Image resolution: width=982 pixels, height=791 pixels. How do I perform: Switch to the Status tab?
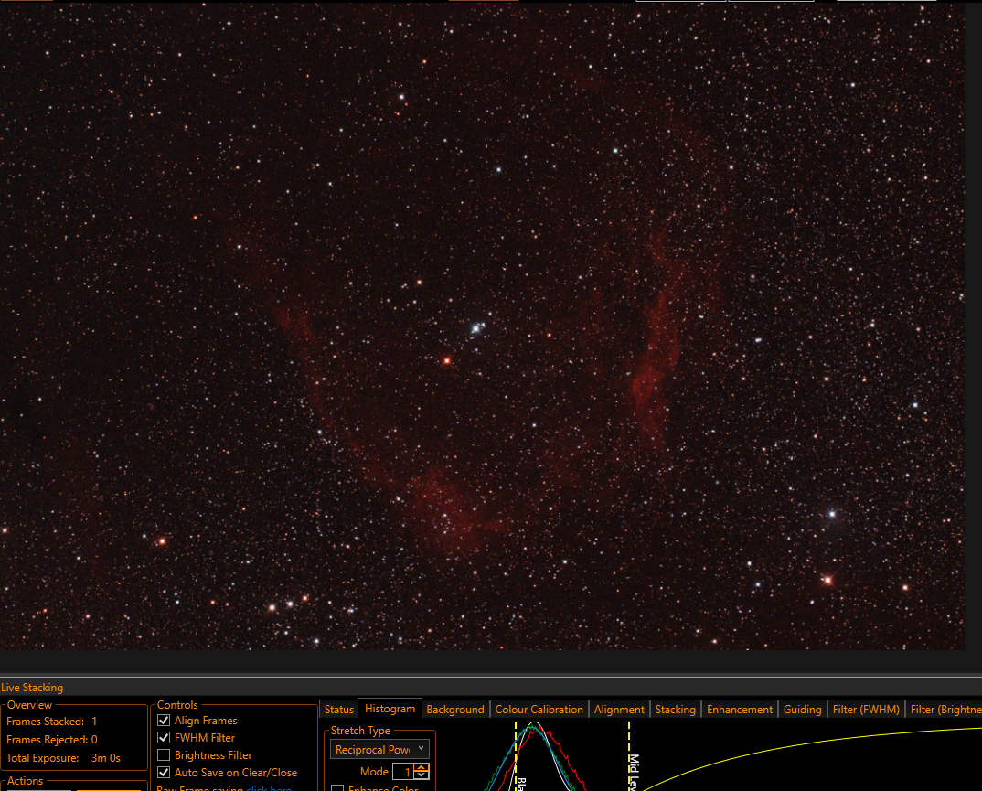339,709
